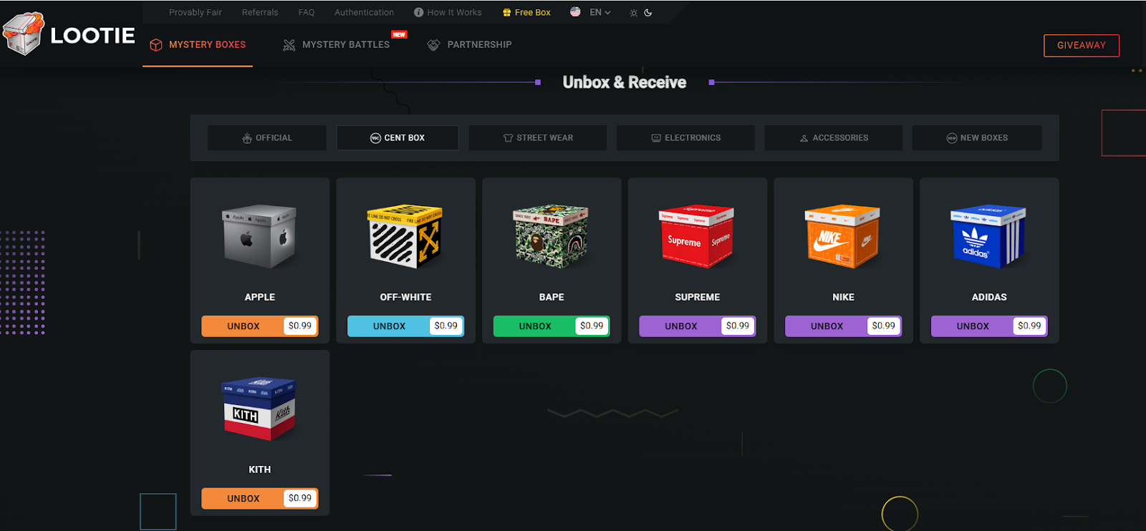Click the Cent Box 99c icon
The image size is (1146, 531).
pos(375,138)
